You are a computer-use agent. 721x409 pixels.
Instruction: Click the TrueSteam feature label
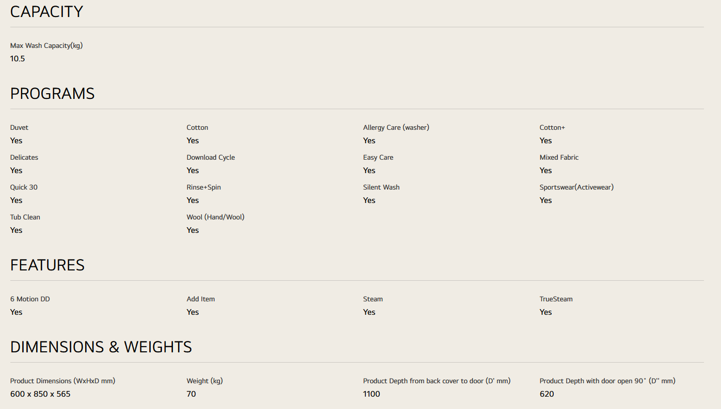point(556,299)
